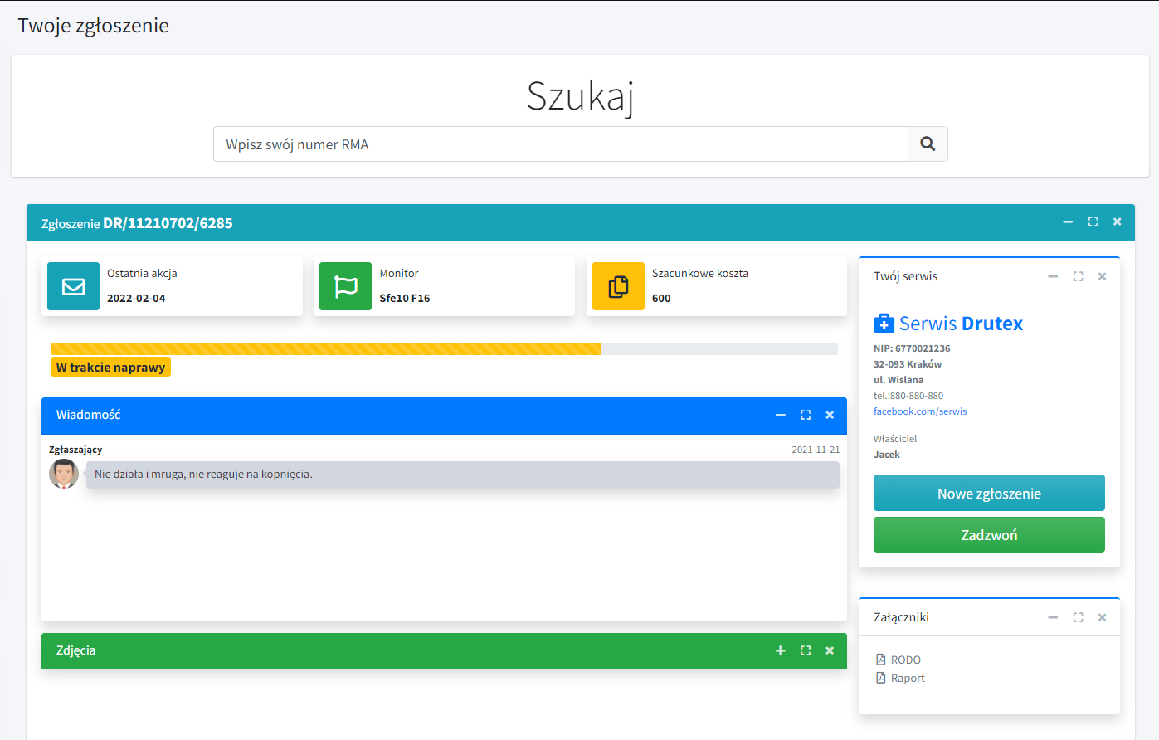The image size is (1159, 740).
Task: Click the 600 estimated cost value
Action: (661, 298)
